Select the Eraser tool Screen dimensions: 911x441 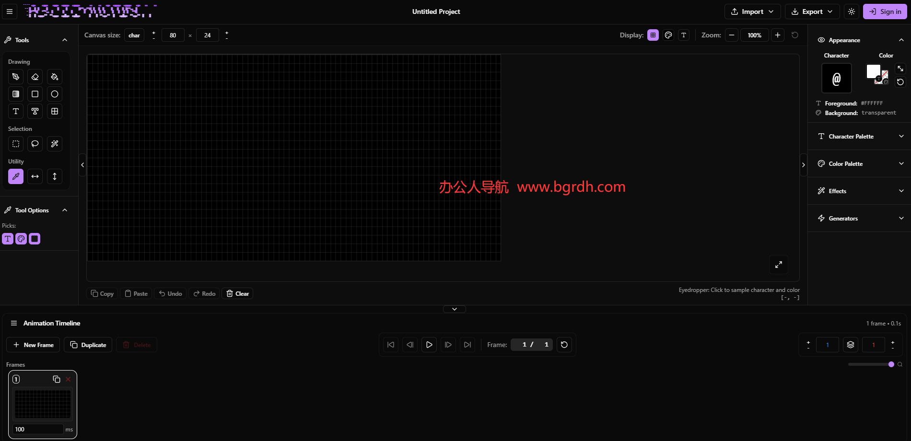[35, 77]
